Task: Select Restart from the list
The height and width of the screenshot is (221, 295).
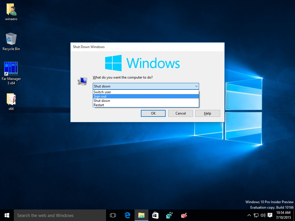Action: coord(99,105)
